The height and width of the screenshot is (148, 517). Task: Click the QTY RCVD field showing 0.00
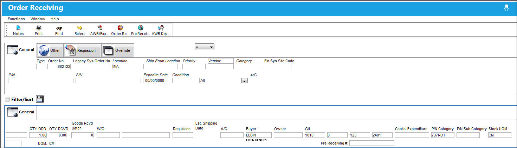[x=58, y=135]
